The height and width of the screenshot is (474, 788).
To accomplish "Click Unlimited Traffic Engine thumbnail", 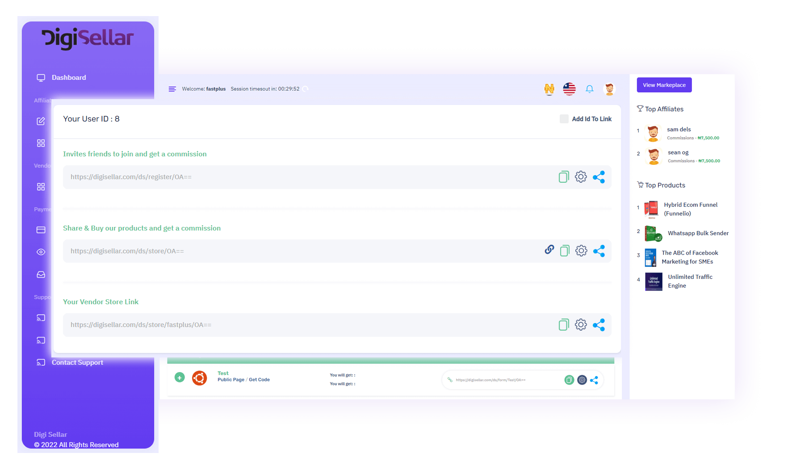I will [x=654, y=282].
